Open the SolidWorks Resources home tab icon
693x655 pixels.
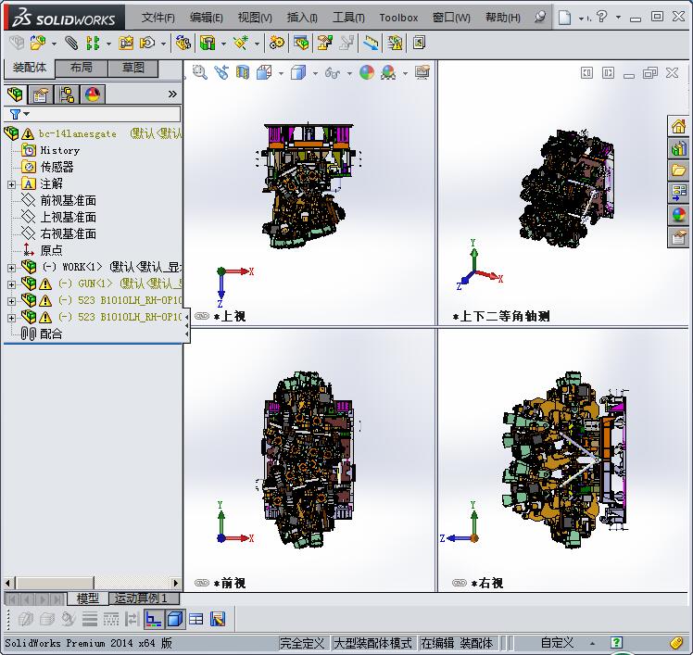click(x=679, y=127)
